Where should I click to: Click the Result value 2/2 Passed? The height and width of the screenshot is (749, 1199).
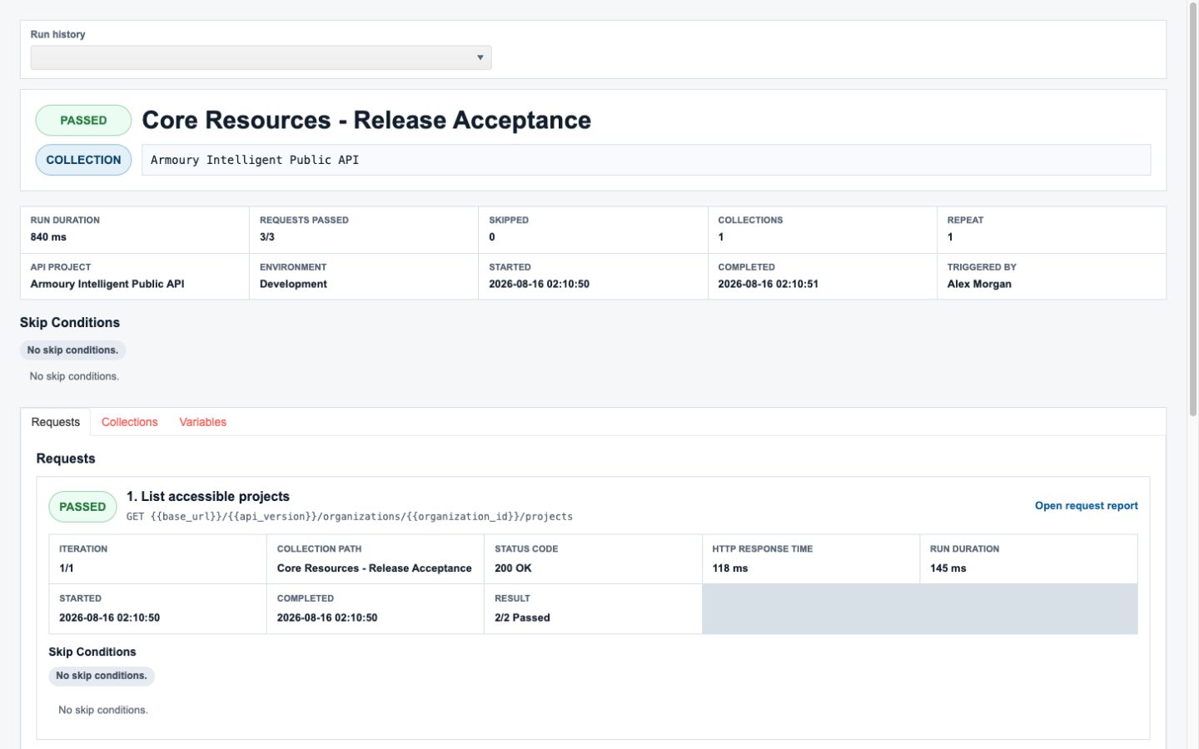(x=522, y=618)
